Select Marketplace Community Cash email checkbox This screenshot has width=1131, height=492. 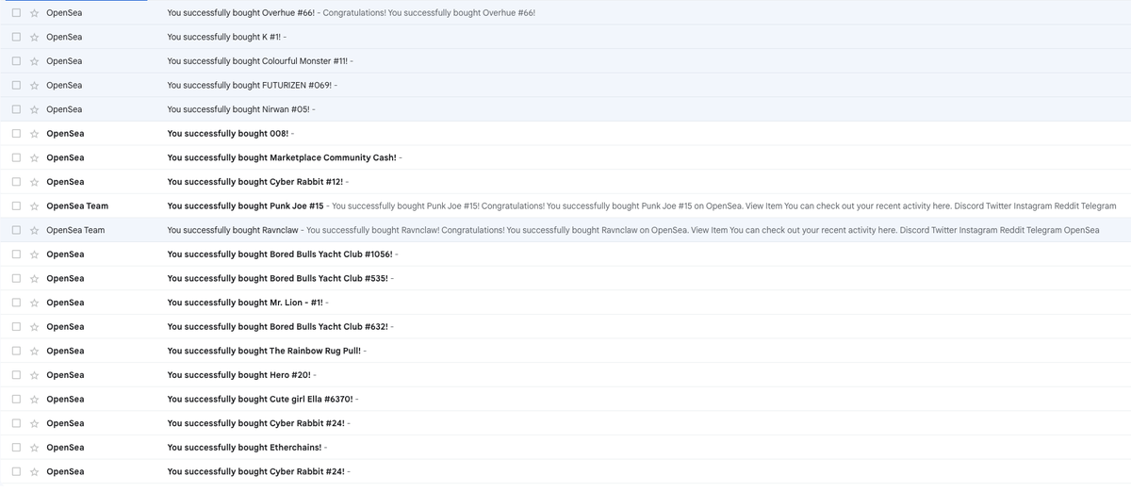point(16,157)
